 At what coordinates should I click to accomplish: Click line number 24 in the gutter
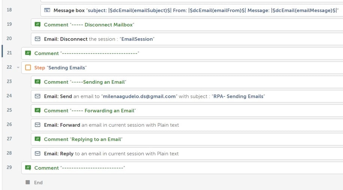pos(9,96)
